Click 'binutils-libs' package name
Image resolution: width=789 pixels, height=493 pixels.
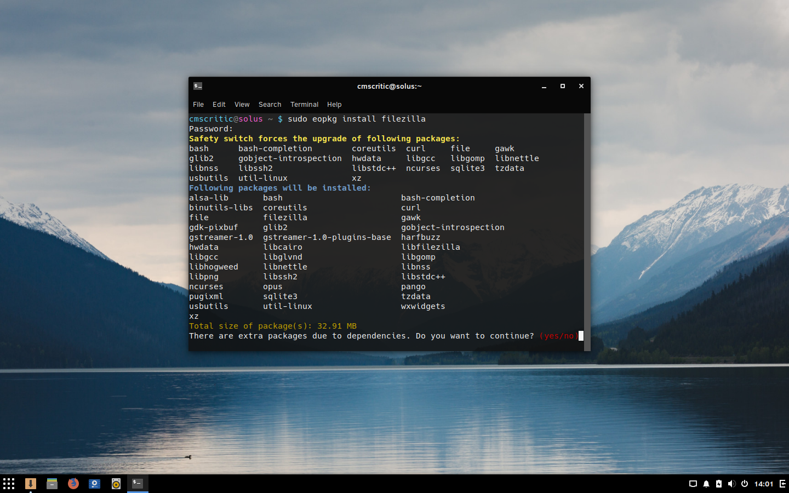click(x=221, y=208)
